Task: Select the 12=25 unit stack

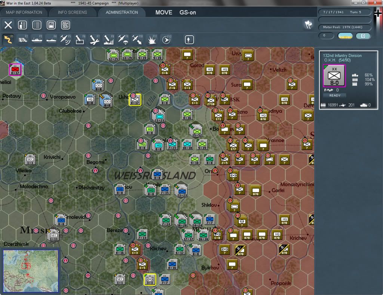Action: pyautogui.click(x=113, y=55)
